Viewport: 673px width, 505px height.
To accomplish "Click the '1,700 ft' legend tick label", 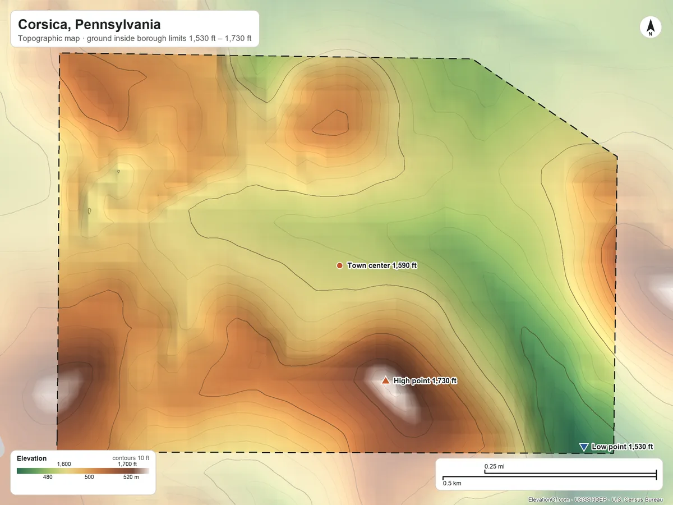I will pos(127,464).
